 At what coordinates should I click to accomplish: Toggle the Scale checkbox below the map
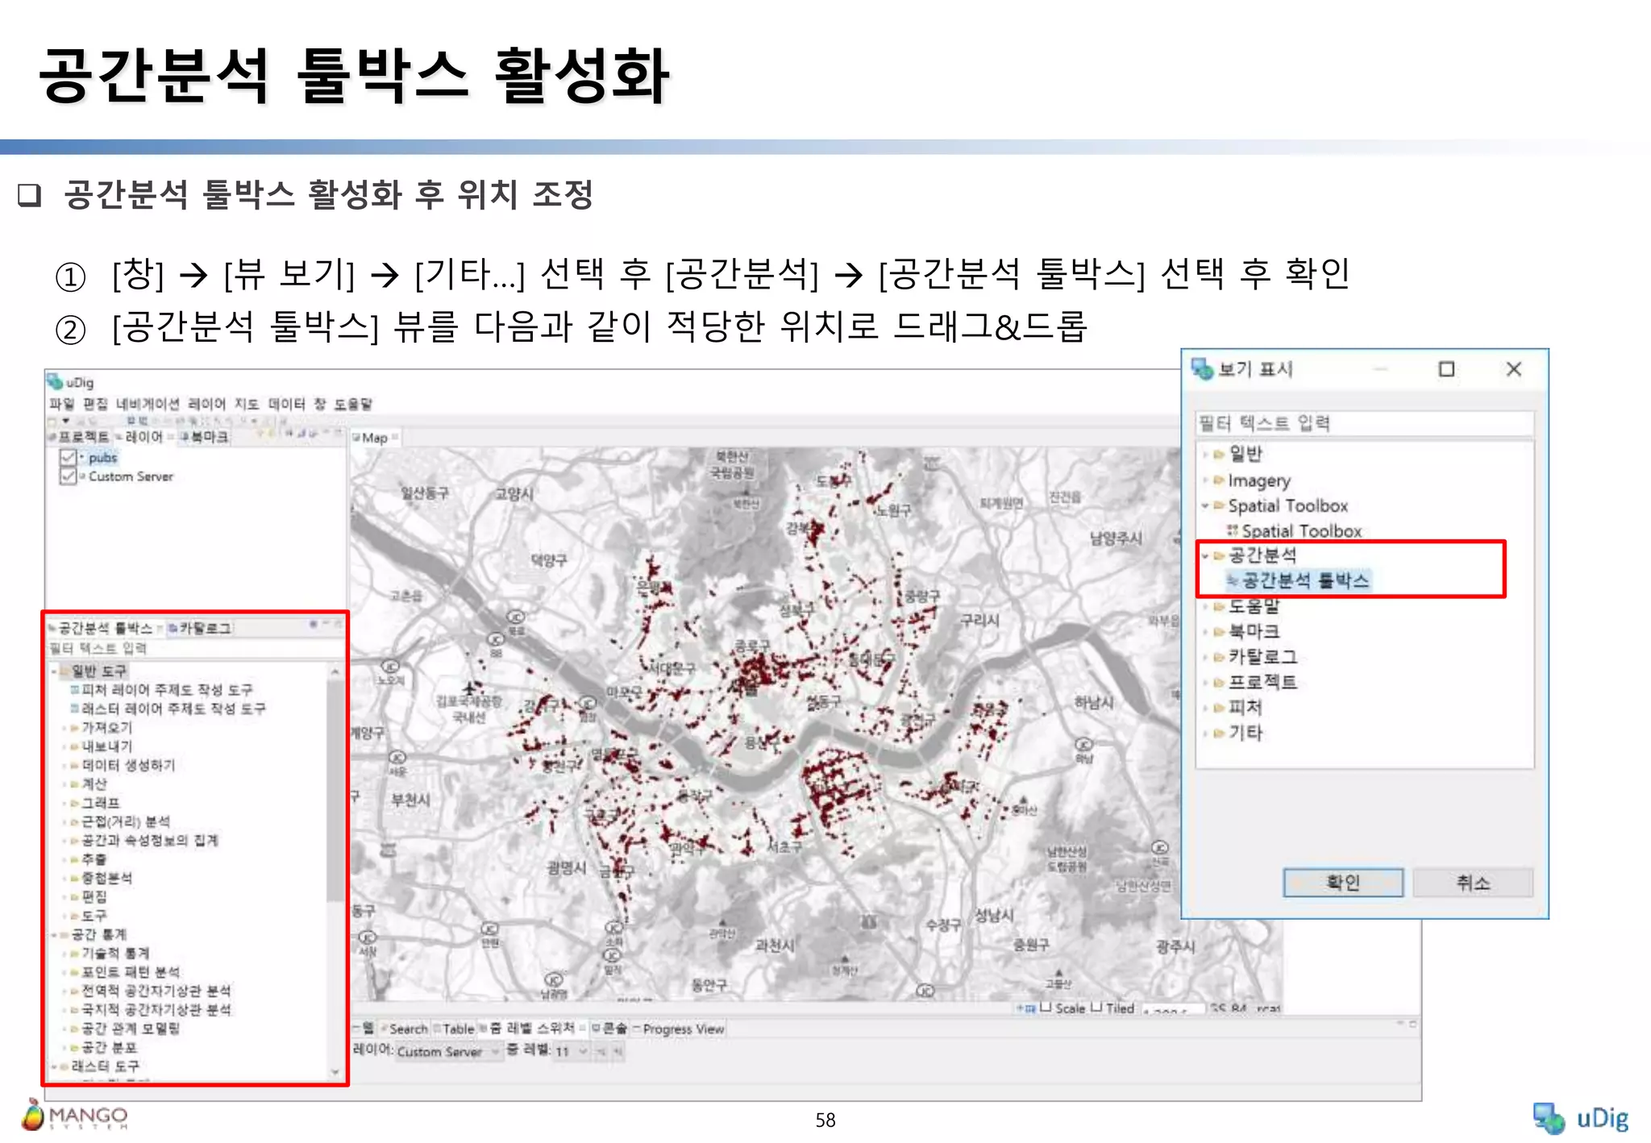(1046, 1008)
